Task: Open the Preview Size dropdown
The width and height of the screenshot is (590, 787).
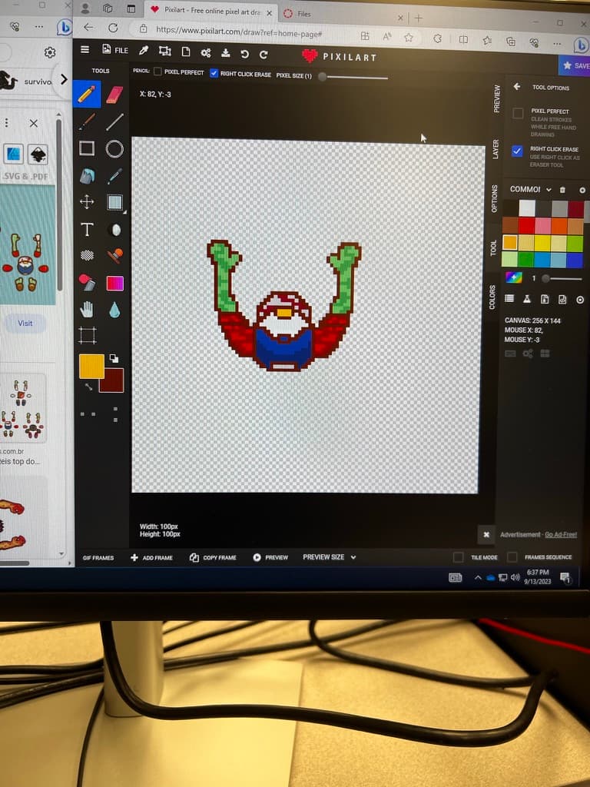Action: click(x=330, y=557)
